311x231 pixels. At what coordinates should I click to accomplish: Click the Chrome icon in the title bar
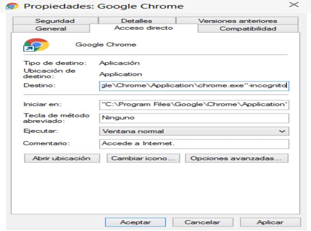click(x=12, y=6)
